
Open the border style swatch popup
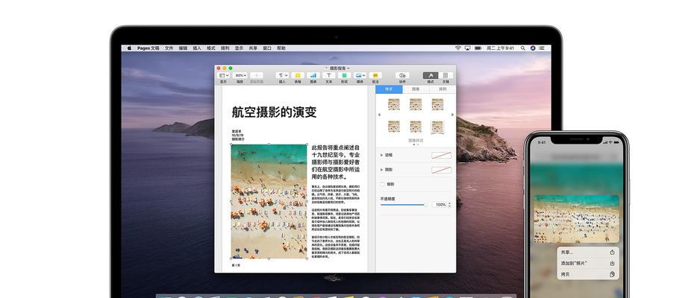[x=441, y=156]
